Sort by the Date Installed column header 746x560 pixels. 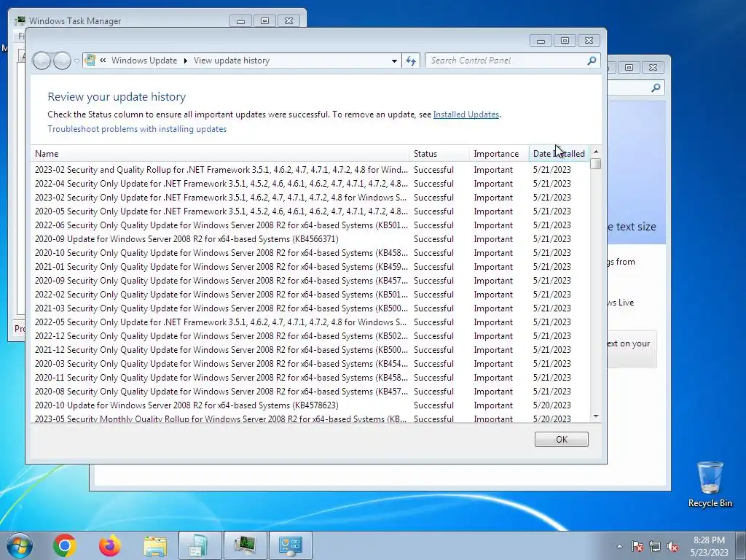point(559,154)
